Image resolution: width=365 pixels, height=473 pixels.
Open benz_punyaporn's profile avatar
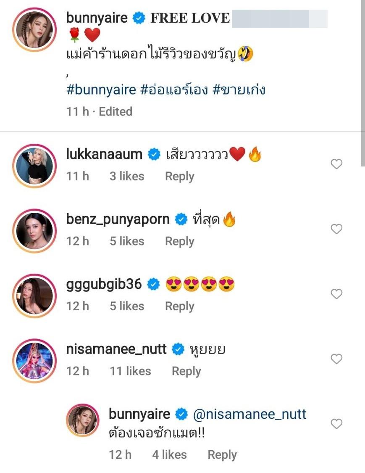point(34,230)
